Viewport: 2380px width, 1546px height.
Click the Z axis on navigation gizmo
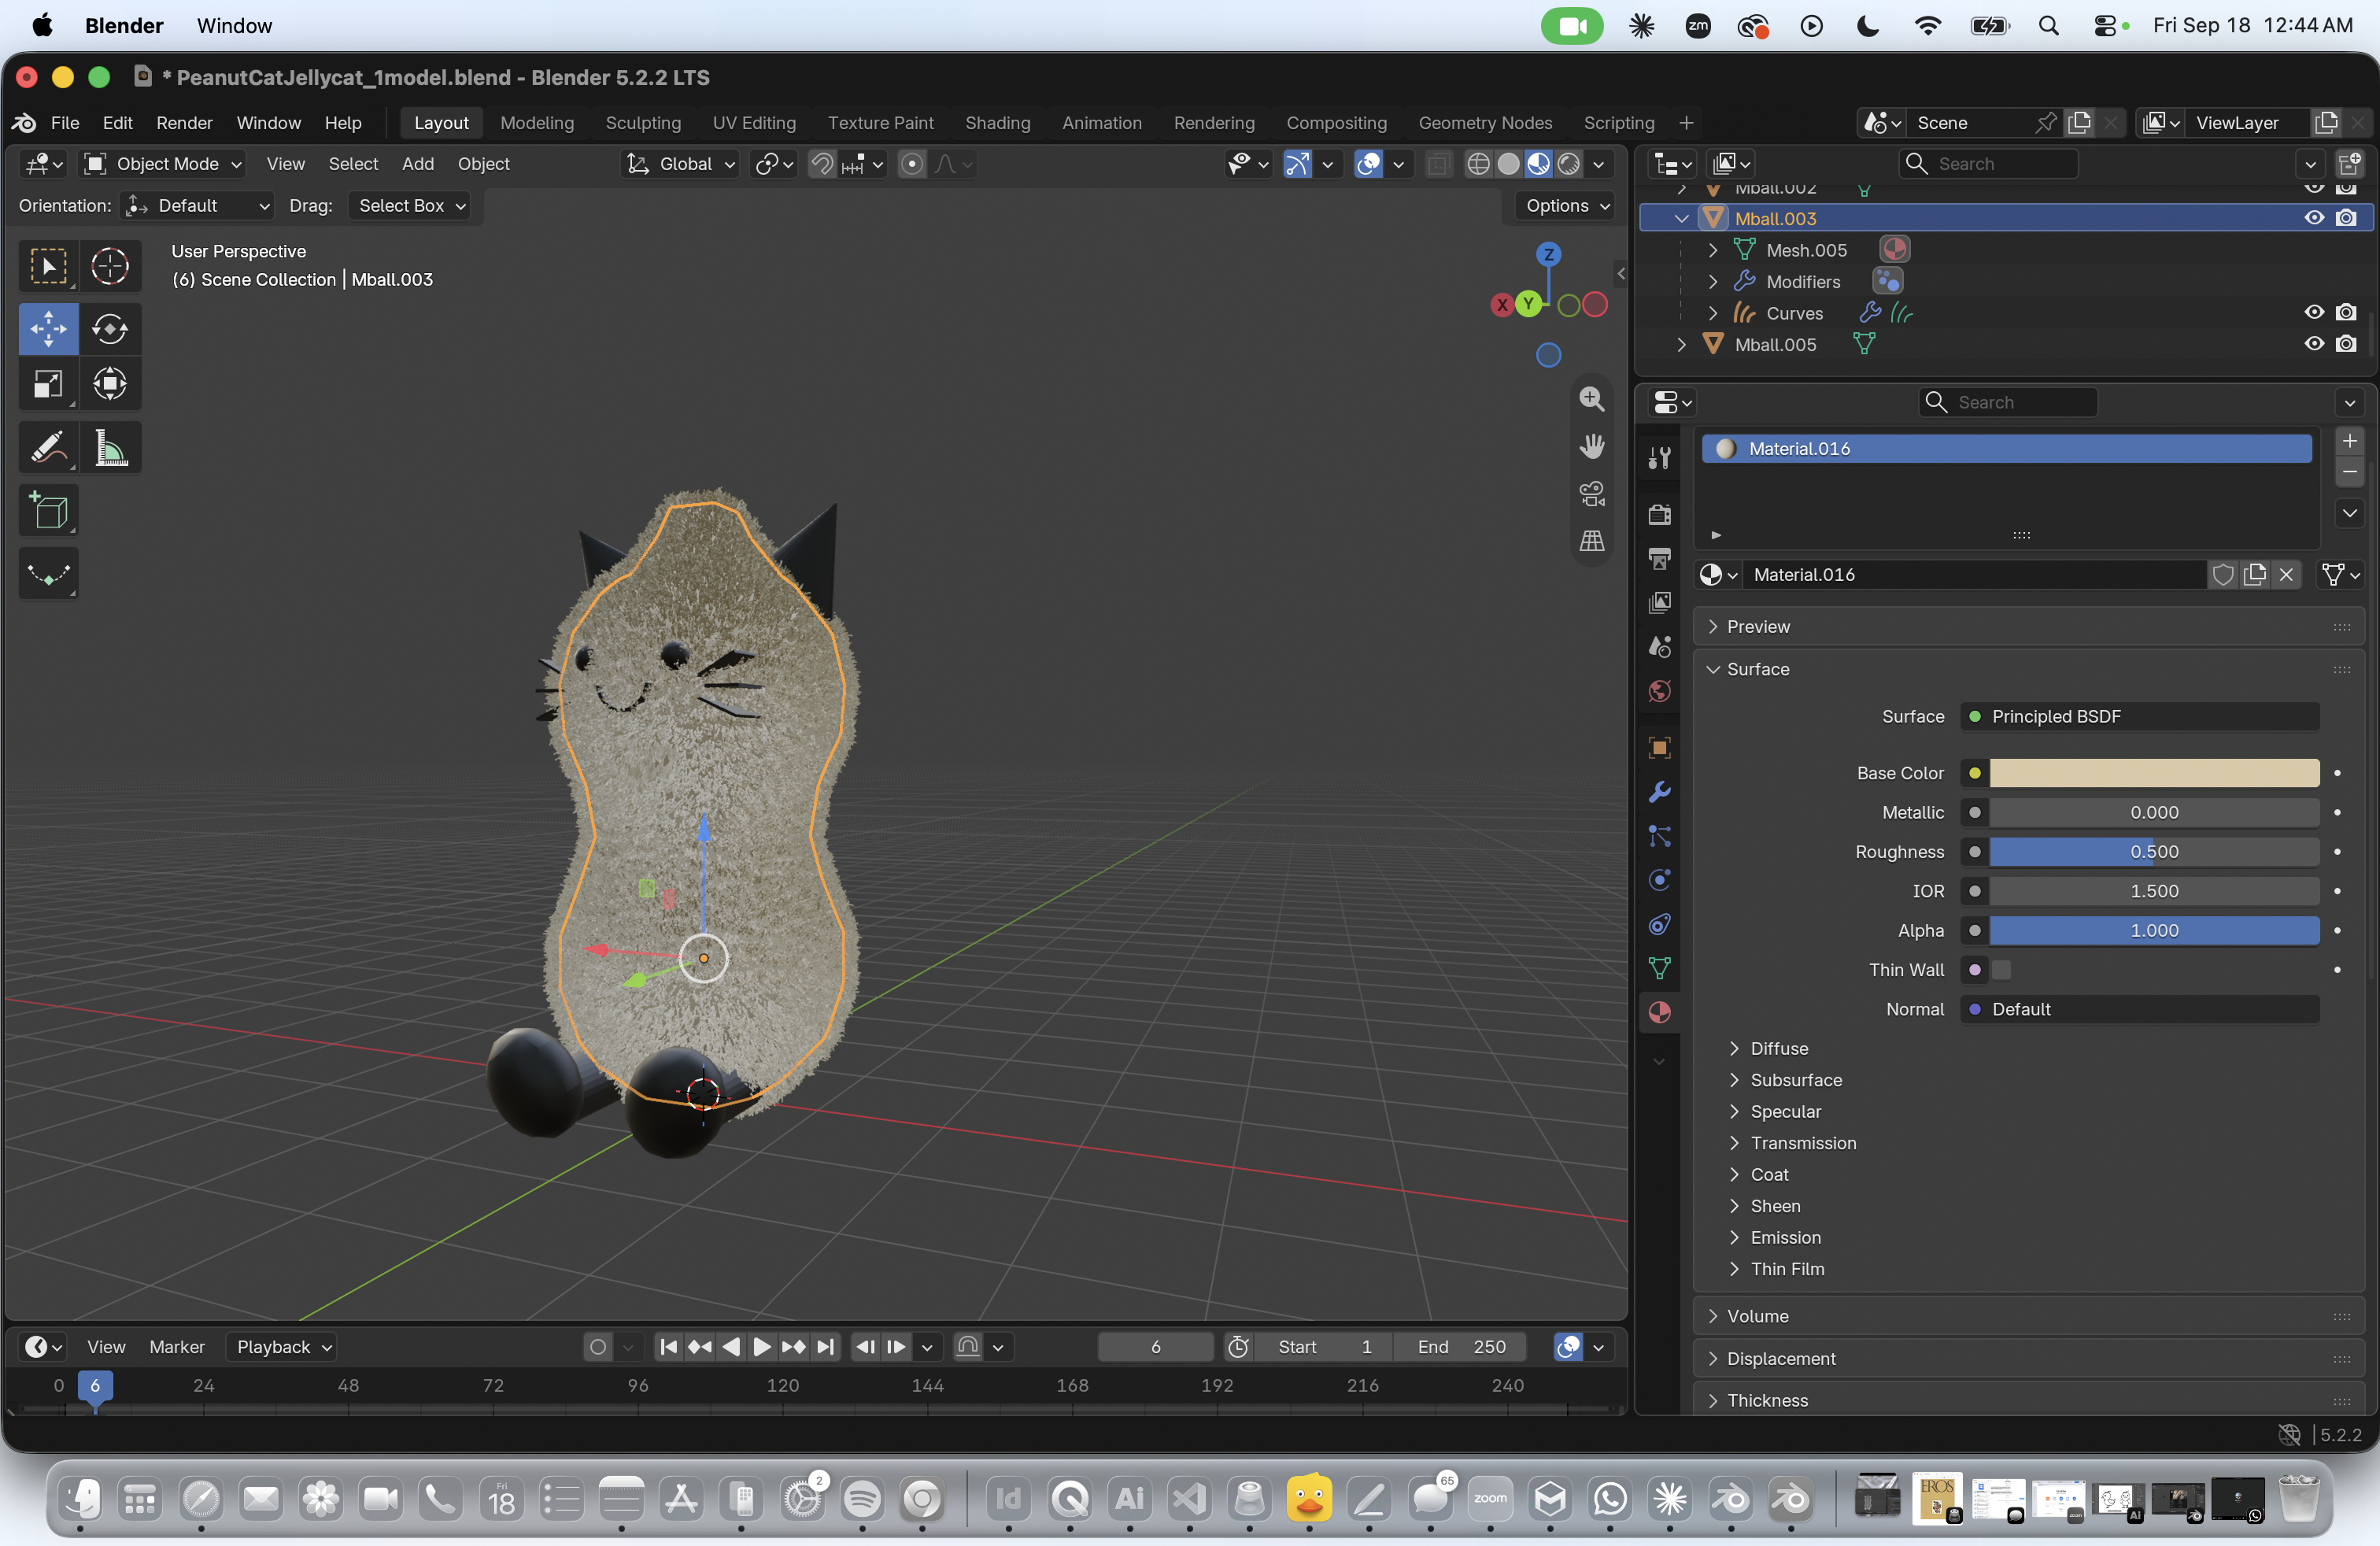click(x=1549, y=254)
